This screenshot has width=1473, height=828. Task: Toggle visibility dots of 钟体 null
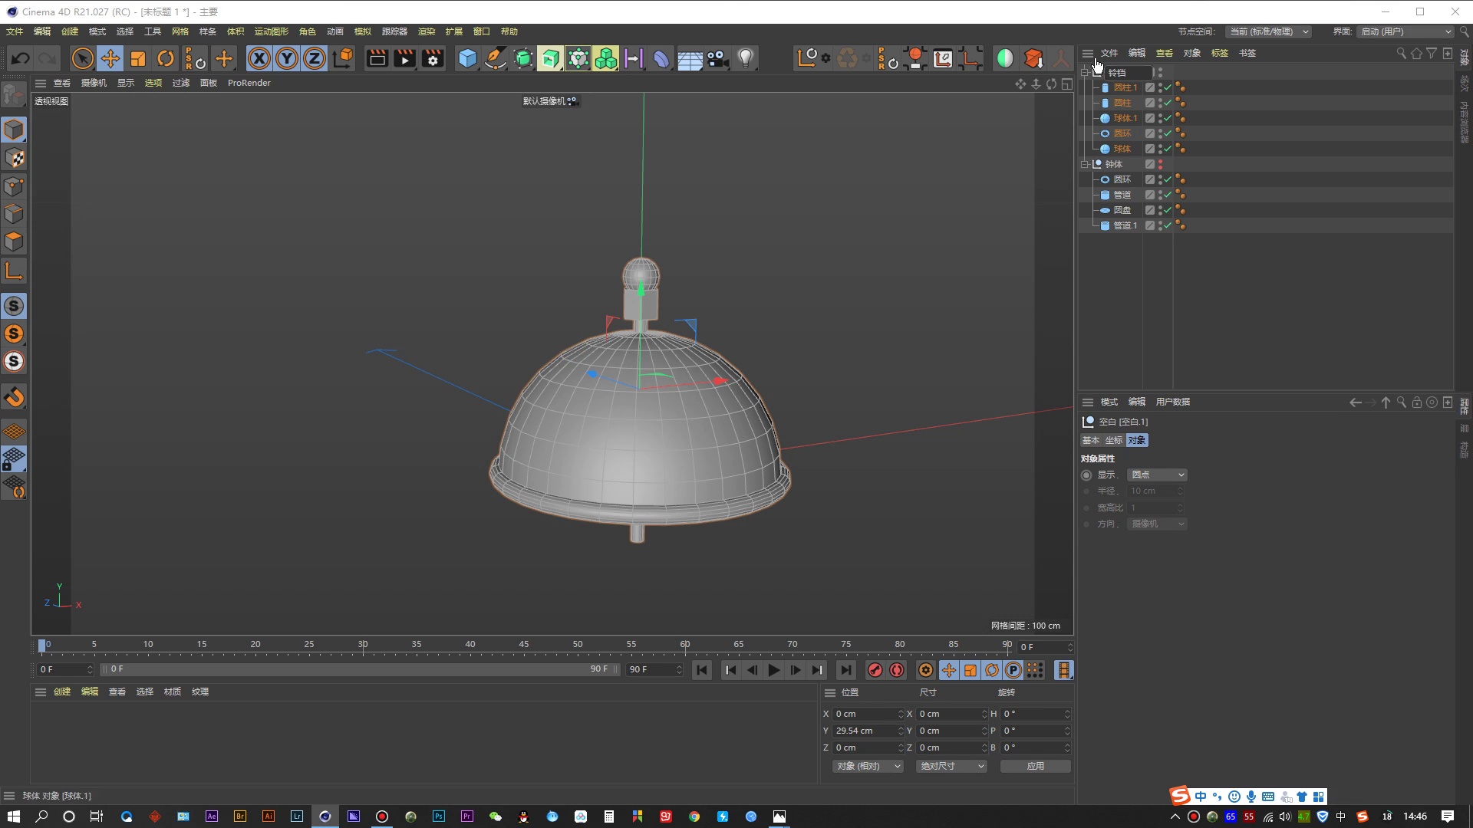(x=1160, y=164)
